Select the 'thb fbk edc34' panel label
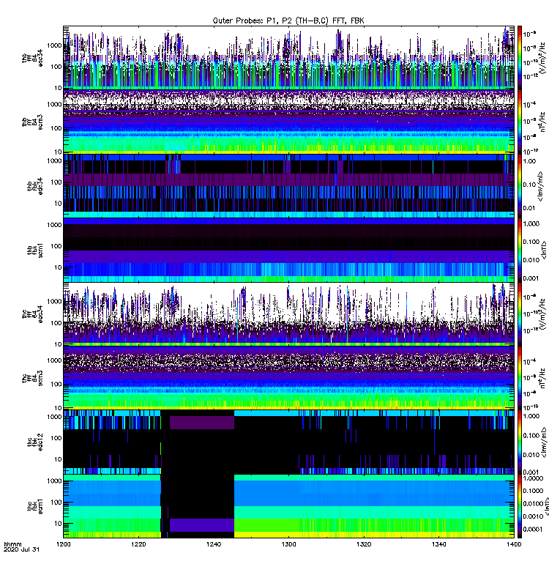 (35, 186)
